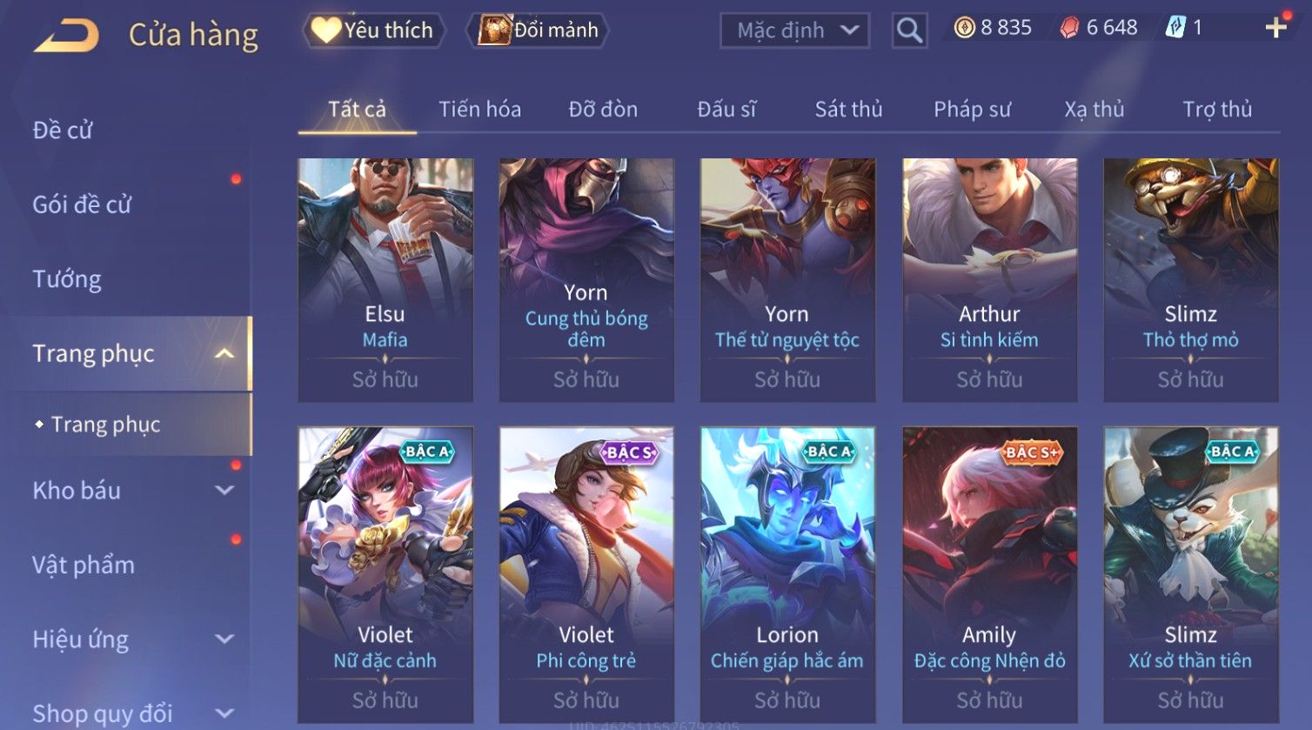Viewport: 1312px width, 730px height.
Task: Open Yêu thích heart favorites
Action: 373,30
